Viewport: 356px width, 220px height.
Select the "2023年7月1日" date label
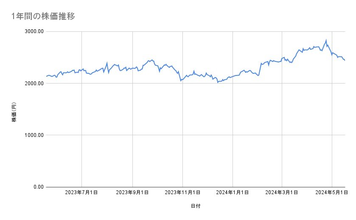click(81, 193)
